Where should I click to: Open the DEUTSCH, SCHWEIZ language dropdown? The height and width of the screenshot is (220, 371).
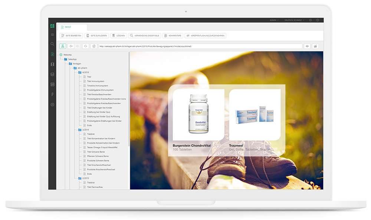coord(294,20)
